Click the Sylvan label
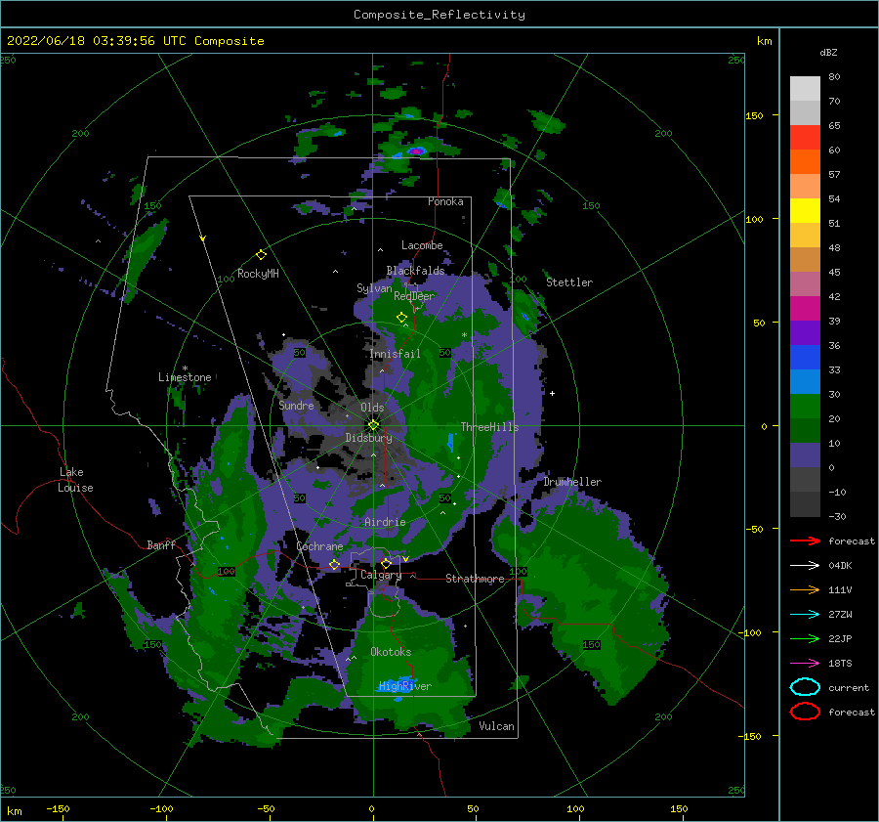Screen dimensions: 879x822 click(x=374, y=288)
